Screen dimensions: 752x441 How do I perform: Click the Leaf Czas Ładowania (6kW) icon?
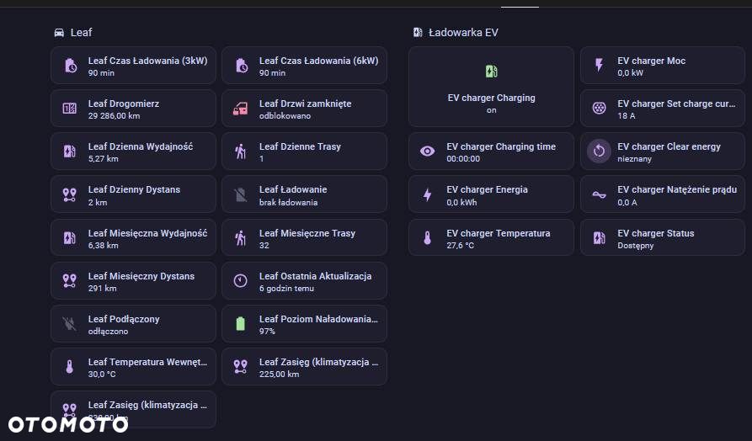click(241, 66)
